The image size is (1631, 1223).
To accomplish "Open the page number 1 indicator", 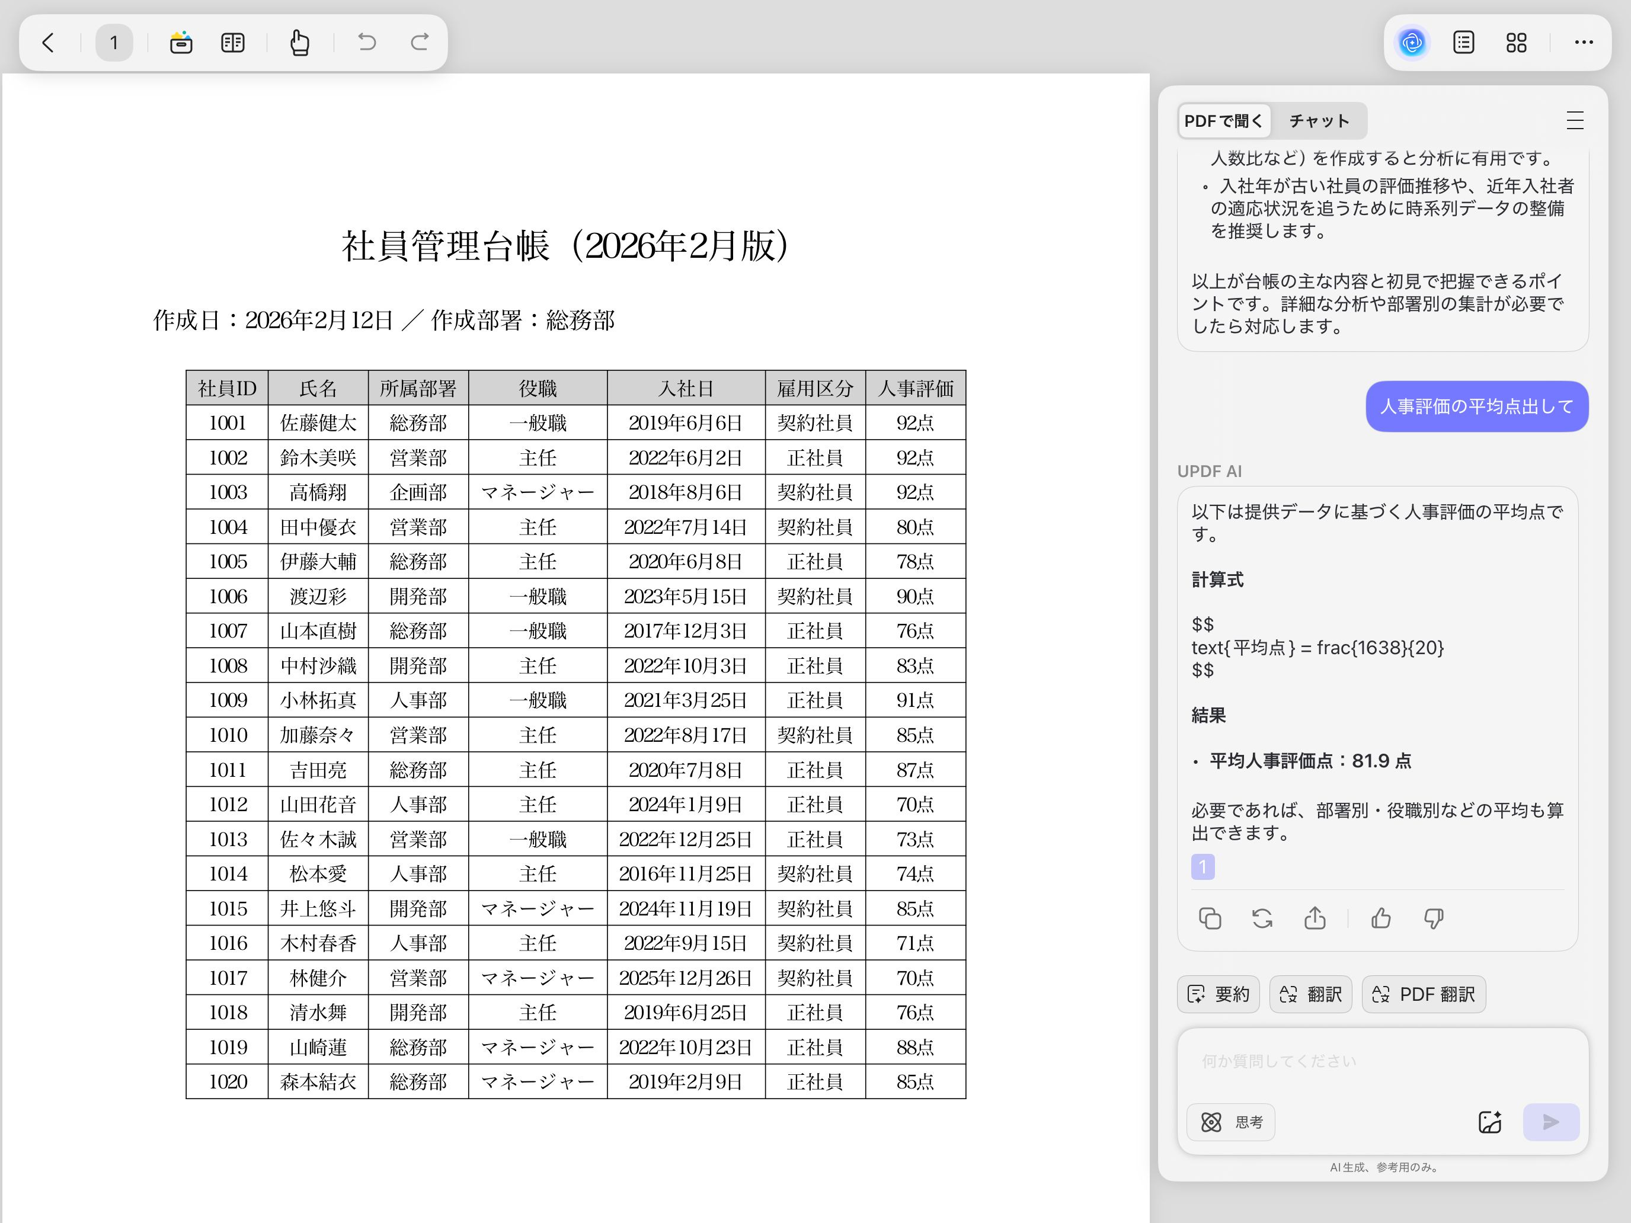I will pyautogui.click(x=114, y=43).
